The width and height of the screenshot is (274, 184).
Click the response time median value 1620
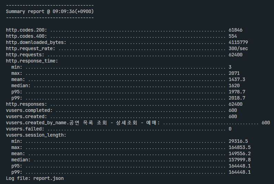[234, 85]
